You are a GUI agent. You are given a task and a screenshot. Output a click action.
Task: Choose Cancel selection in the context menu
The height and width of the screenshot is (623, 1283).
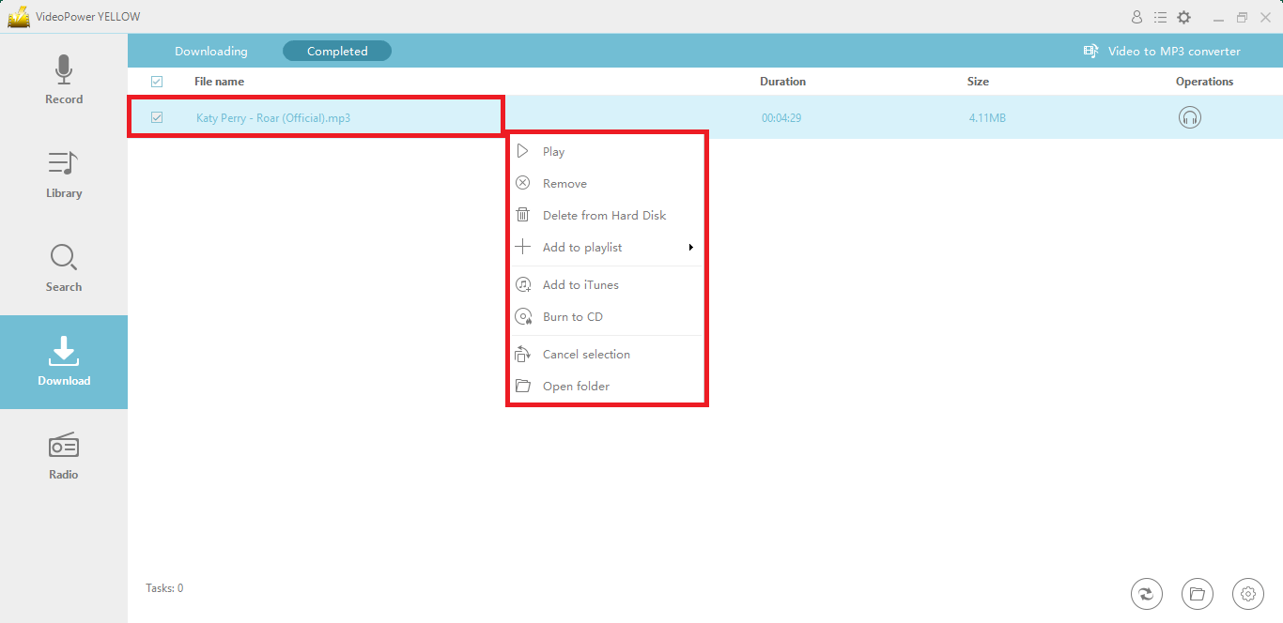(x=607, y=354)
